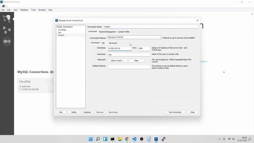Image resolution: width=254 pixels, height=143 pixels.
Task: Open network and volume tray settings
Action: (x=231, y=139)
